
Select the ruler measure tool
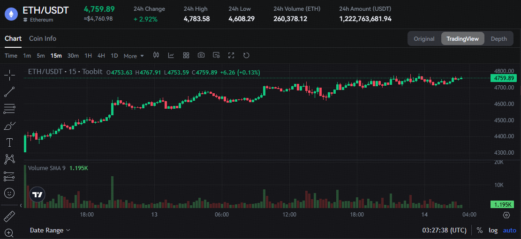pyautogui.click(x=9, y=217)
